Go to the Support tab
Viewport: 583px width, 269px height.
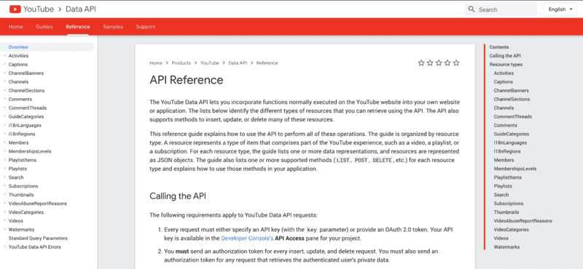click(x=145, y=27)
